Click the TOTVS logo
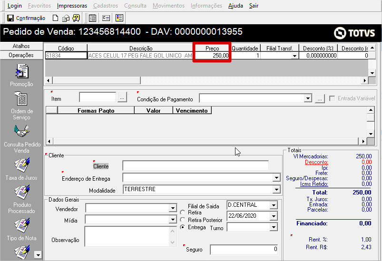 pyautogui.click(x=354, y=33)
